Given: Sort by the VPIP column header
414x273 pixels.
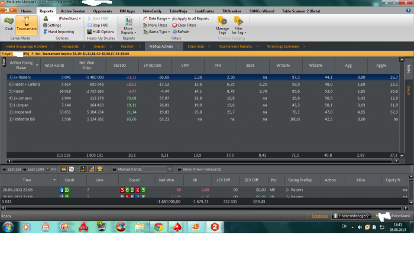Looking at the screenshot, I should 185,66.
